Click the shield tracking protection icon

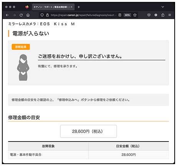(x=42, y=15)
